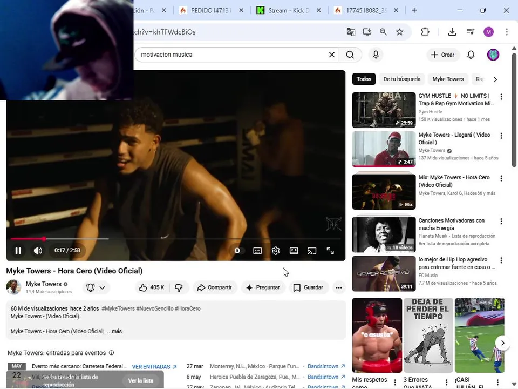
Task: Bookmark this page with star icon
Action: [399, 32]
